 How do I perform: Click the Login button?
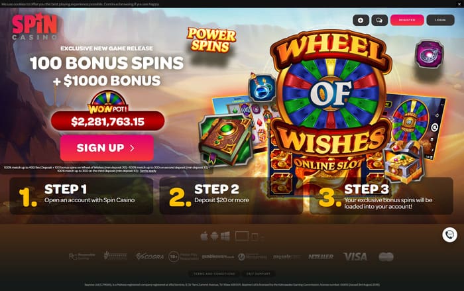(440, 20)
